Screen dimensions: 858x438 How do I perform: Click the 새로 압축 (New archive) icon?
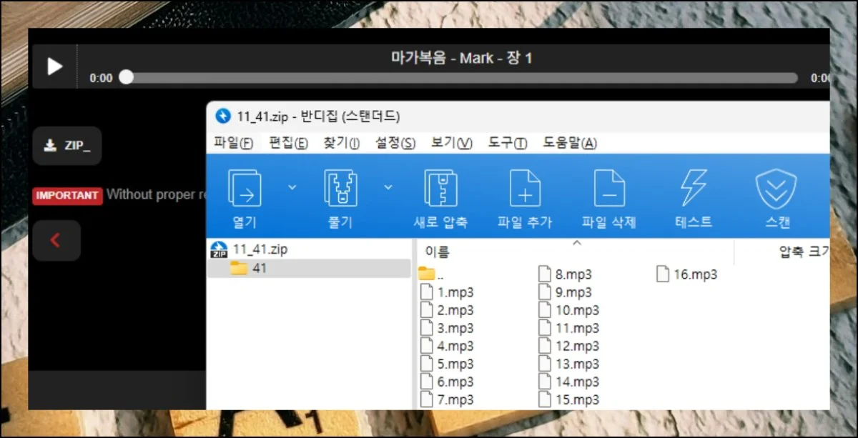pyautogui.click(x=440, y=189)
